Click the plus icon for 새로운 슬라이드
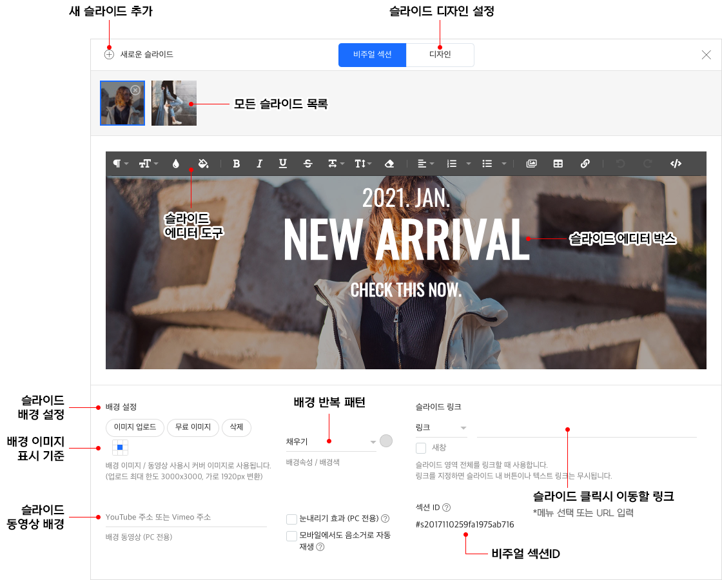Image resolution: width=722 pixels, height=580 pixels. pyautogui.click(x=109, y=54)
